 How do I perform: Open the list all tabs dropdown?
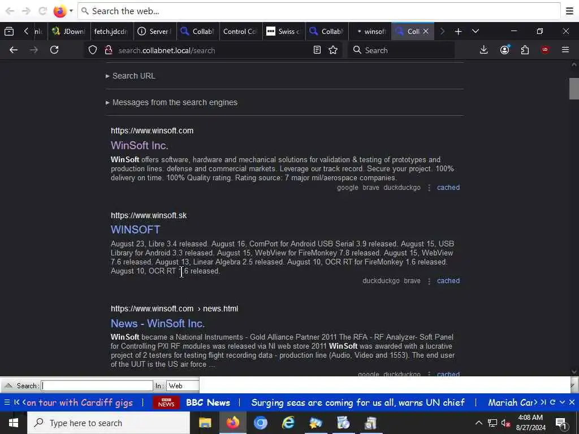(x=476, y=32)
